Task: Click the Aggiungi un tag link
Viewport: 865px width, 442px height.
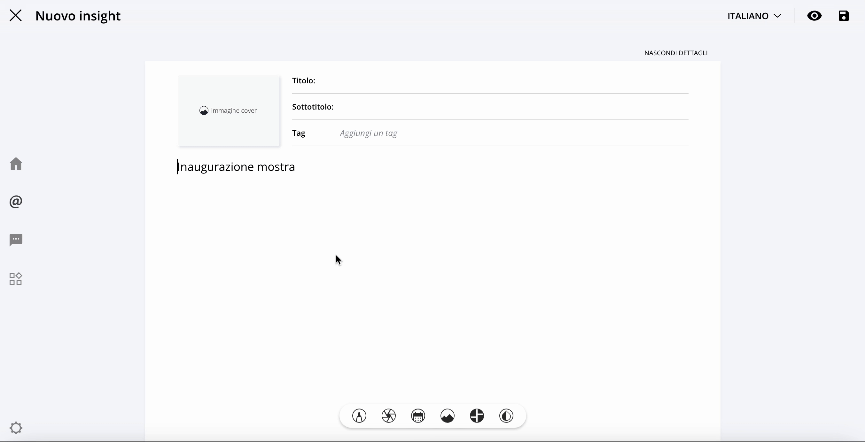Action: 368,133
